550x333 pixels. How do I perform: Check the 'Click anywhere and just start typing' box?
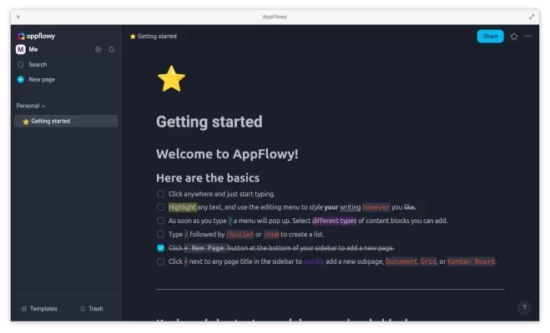[x=160, y=194]
